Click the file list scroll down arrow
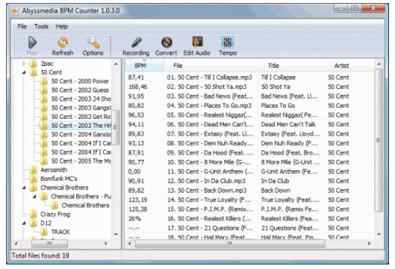The width and height of the screenshot is (395, 269). click(379, 234)
